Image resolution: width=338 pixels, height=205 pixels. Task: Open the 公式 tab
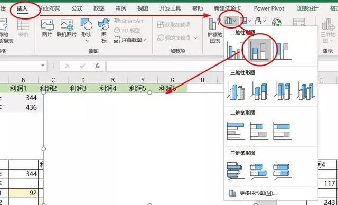point(77,8)
